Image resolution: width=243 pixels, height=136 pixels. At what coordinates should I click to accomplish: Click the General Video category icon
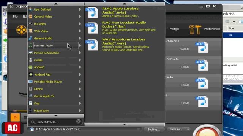point(30,17)
